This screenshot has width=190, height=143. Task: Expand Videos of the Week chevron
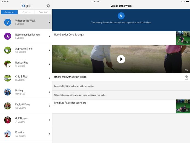[x=49, y=22]
